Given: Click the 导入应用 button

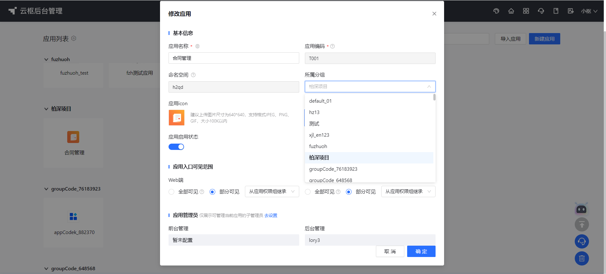Looking at the screenshot, I should (510, 39).
